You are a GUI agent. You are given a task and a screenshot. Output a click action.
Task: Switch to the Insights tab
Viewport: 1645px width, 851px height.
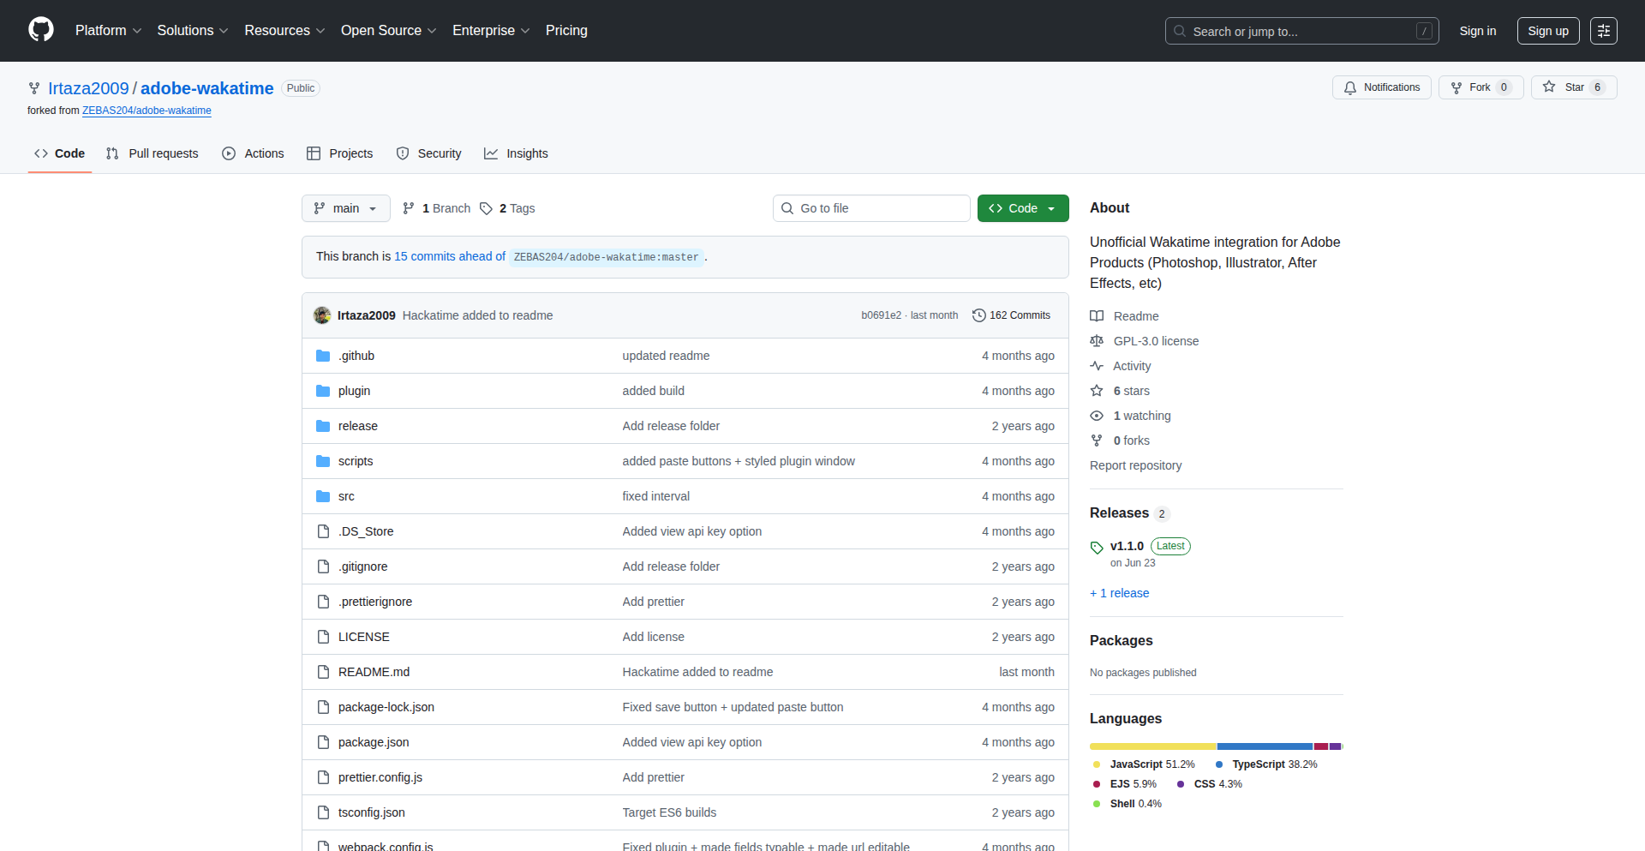[516, 153]
